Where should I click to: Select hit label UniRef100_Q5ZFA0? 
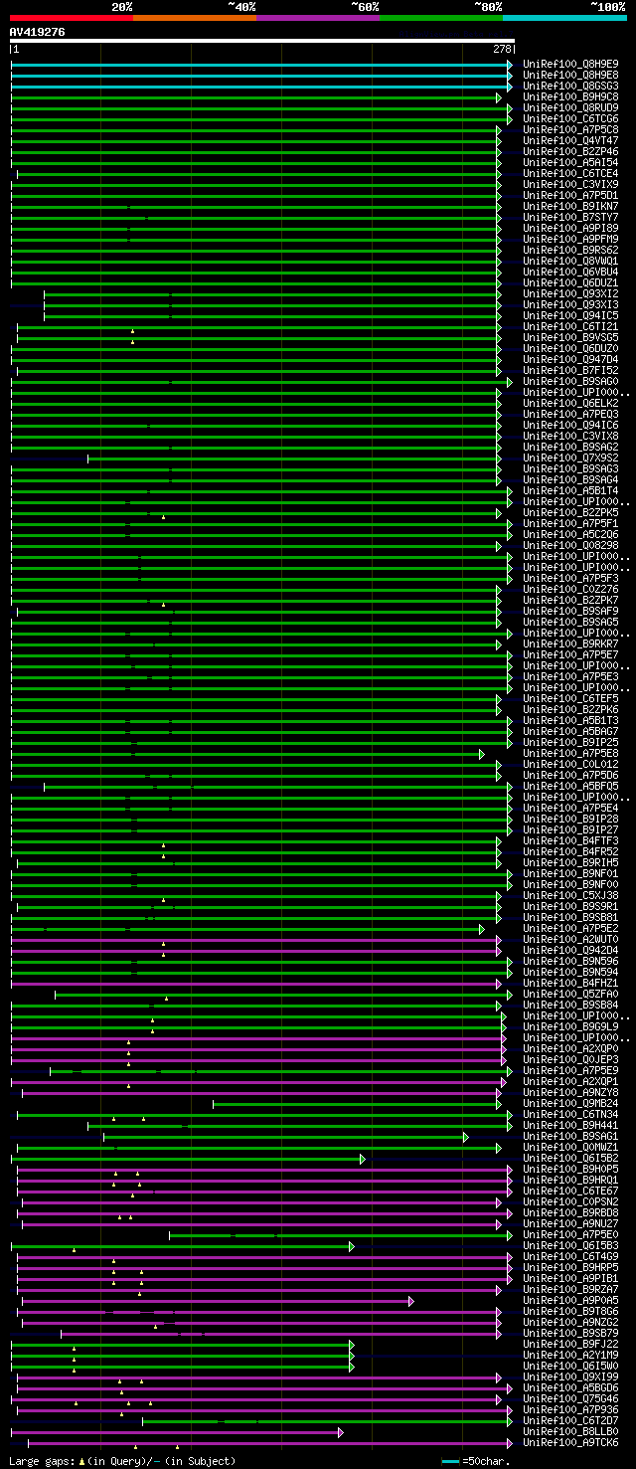[x=570, y=994]
